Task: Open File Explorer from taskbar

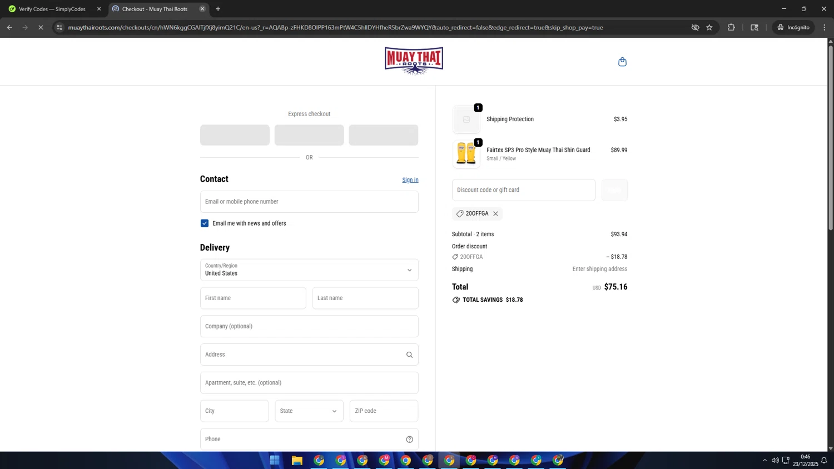Action: (297, 460)
